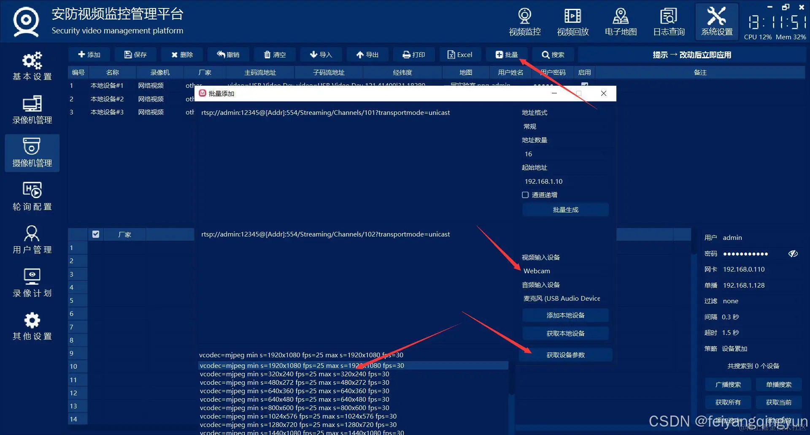Click the 添加 add toolbar button
The height and width of the screenshot is (435, 810).
89,54
